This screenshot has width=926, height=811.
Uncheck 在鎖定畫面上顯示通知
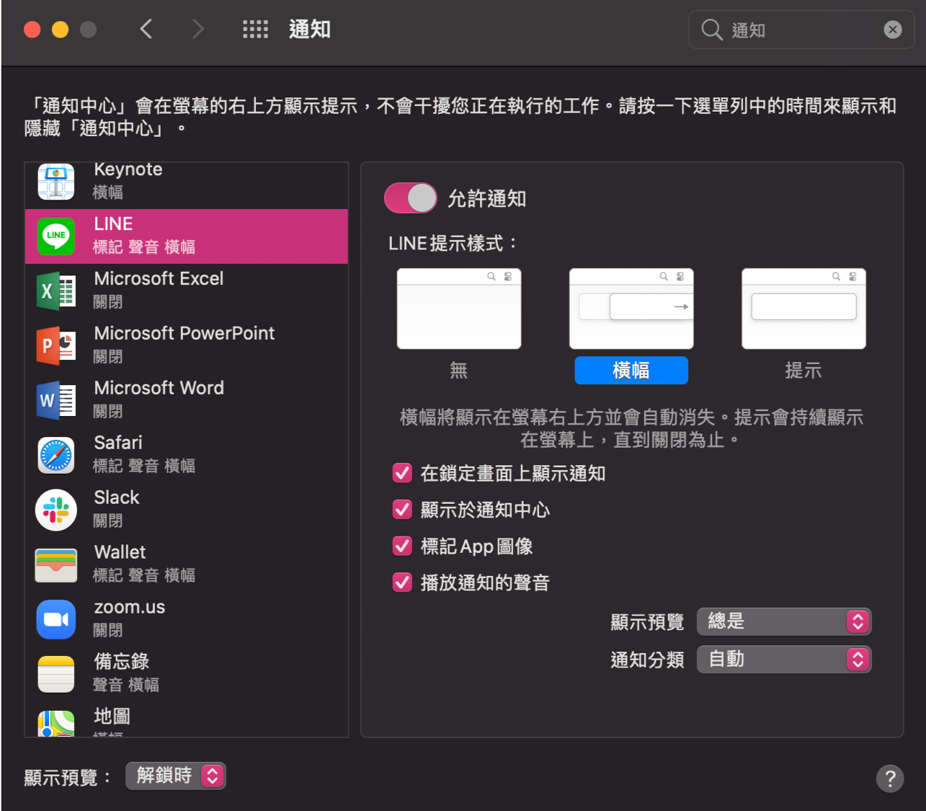[402, 473]
